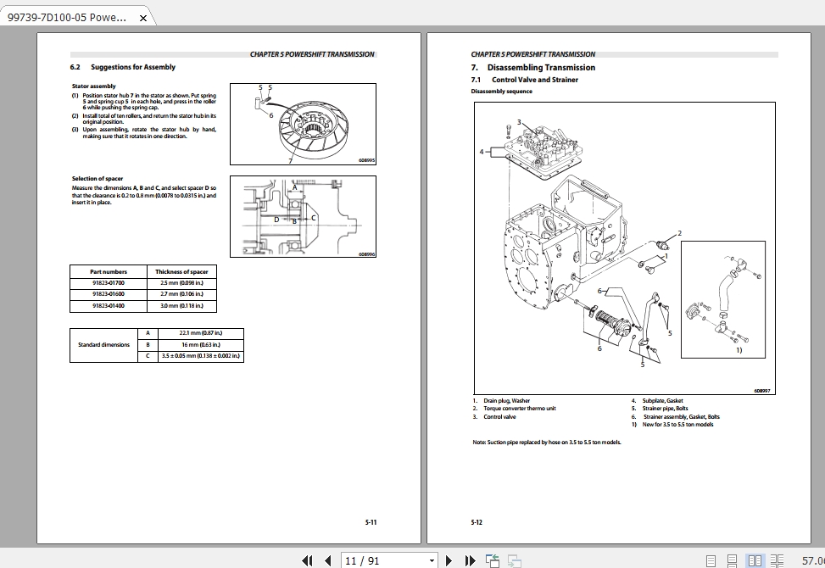Click the heading '6.2 Suggestions for Assembly'

click(x=123, y=67)
